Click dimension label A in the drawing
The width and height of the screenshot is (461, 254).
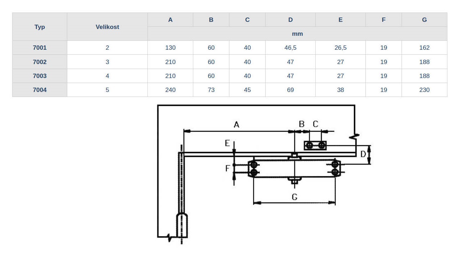(x=236, y=124)
